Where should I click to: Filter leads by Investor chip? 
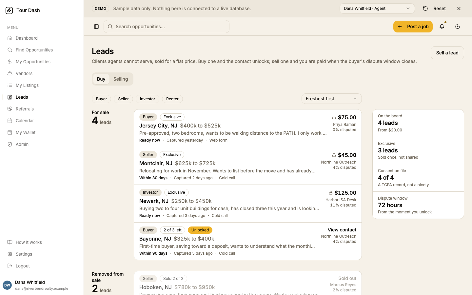147,99
